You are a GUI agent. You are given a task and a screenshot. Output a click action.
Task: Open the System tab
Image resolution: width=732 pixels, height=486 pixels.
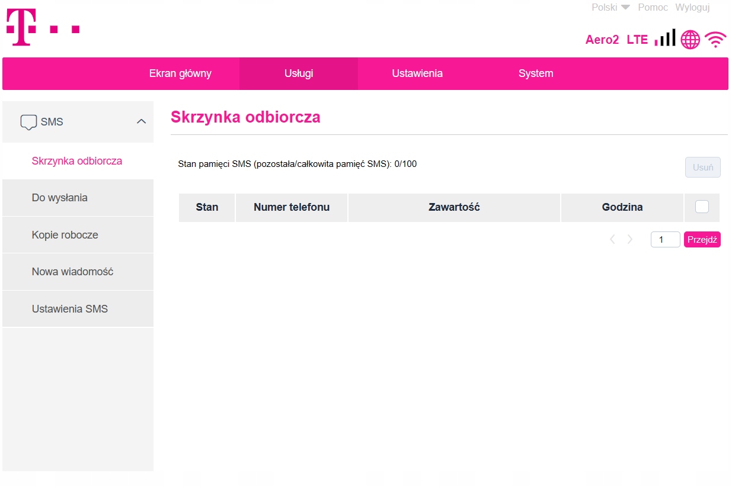(536, 73)
